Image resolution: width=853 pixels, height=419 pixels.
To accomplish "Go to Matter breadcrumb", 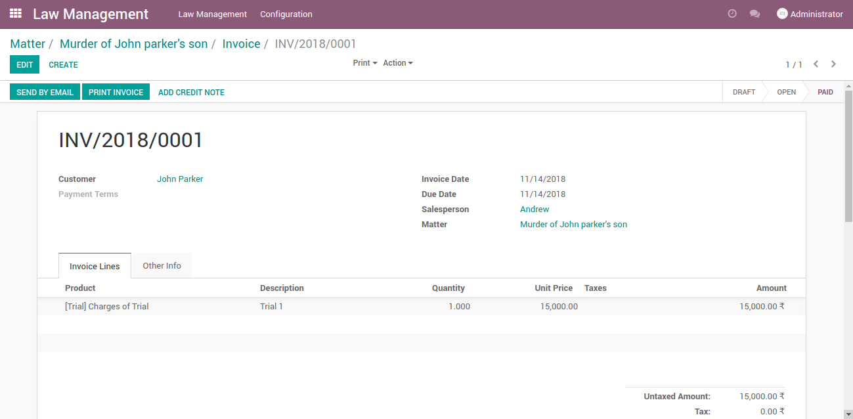I will (x=28, y=44).
